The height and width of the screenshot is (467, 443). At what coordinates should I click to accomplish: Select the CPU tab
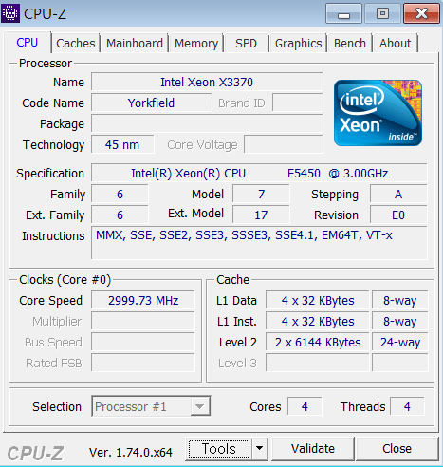point(28,43)
